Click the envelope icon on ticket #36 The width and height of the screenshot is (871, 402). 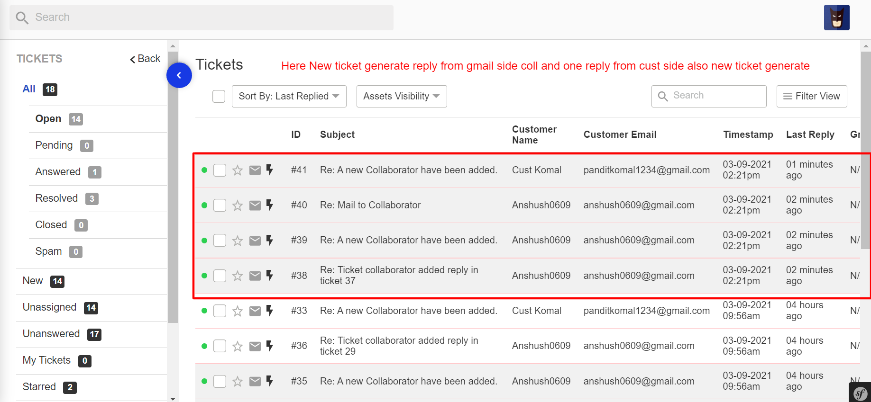tap(255, 346)
